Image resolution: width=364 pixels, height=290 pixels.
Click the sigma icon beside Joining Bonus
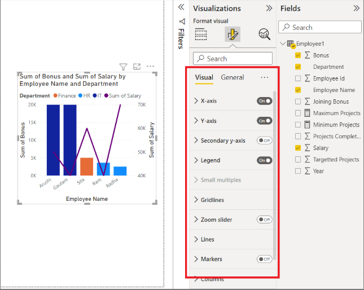[x=308, y=102]
